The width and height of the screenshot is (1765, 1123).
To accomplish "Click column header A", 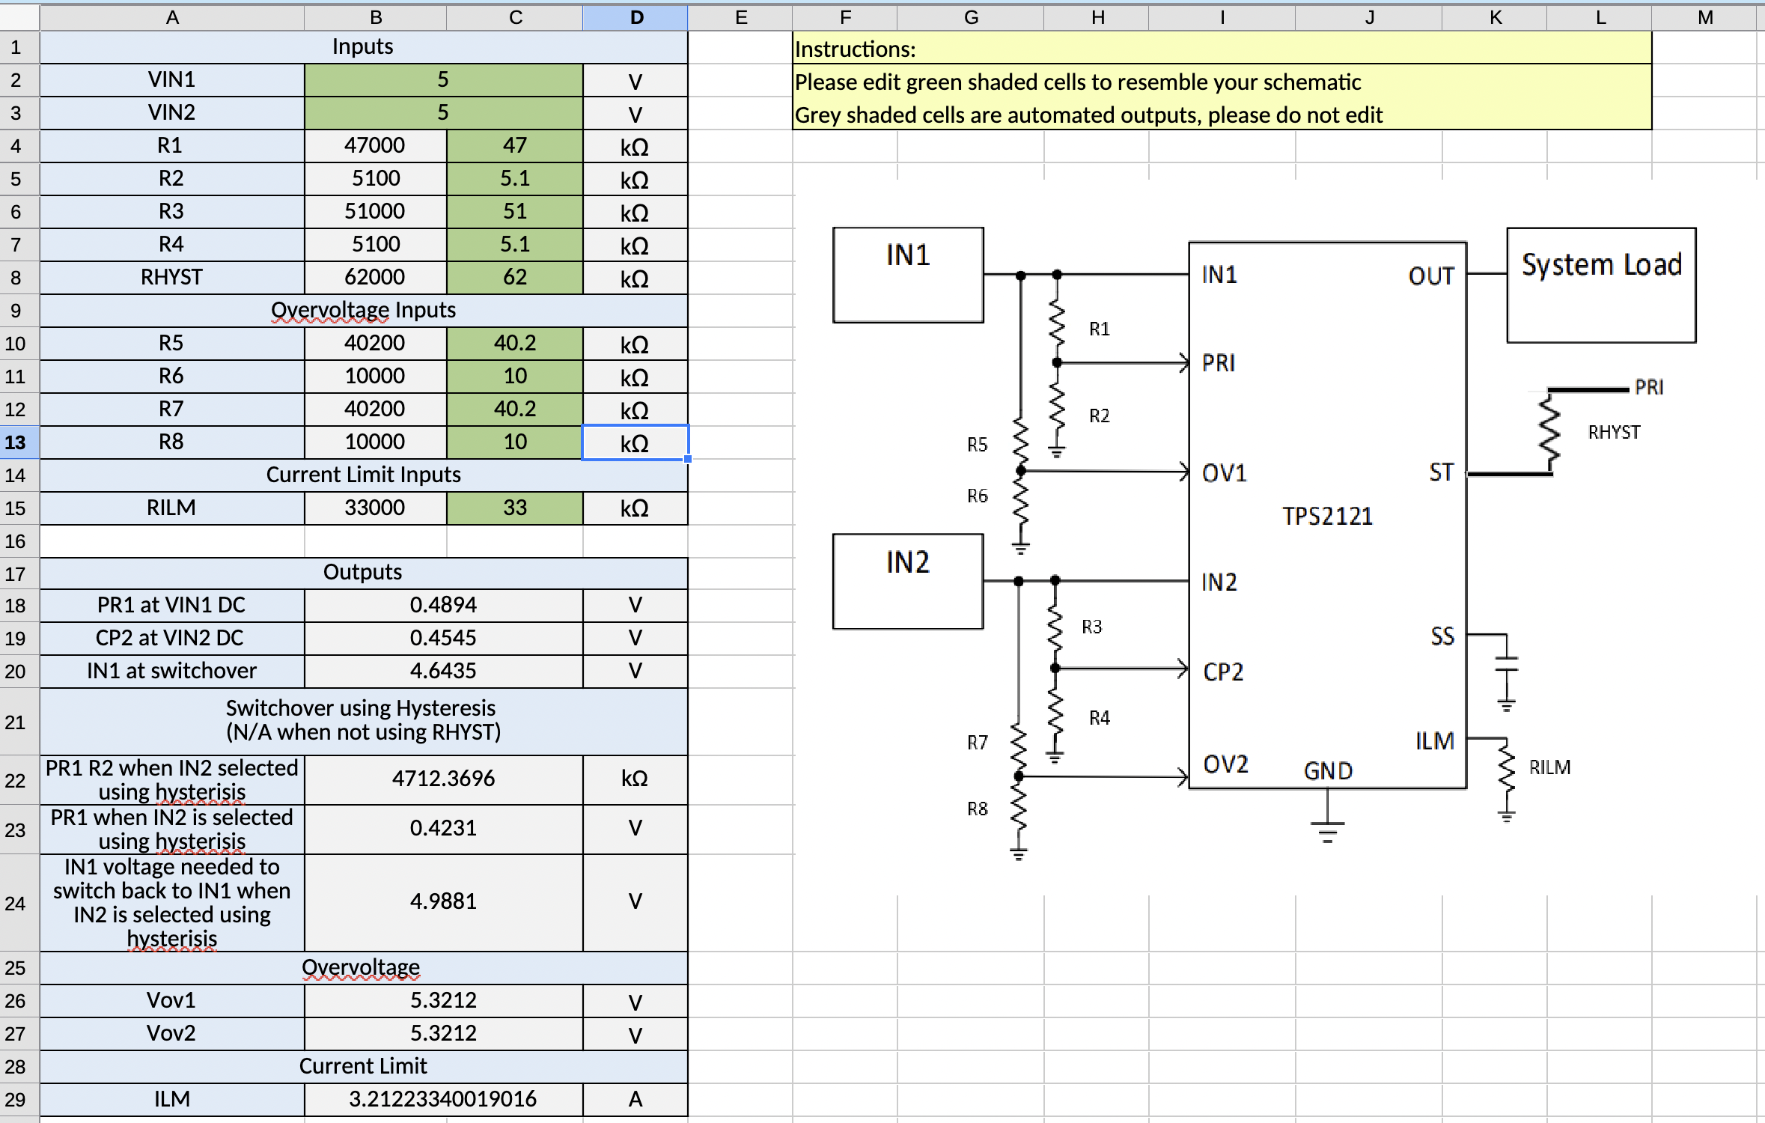I will 172,17.
